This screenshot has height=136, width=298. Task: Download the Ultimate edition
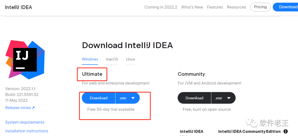(x=99, y=98)
